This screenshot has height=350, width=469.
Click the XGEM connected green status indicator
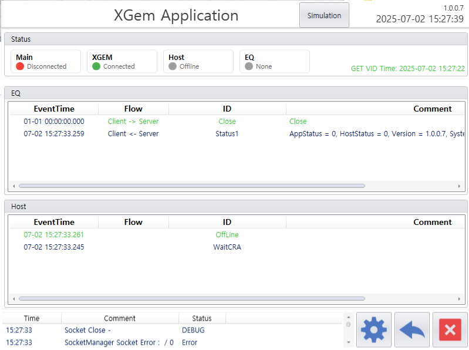coord(96,66)
